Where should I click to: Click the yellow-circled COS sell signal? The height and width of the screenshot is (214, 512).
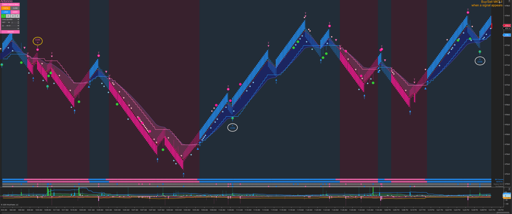point(37,41)
